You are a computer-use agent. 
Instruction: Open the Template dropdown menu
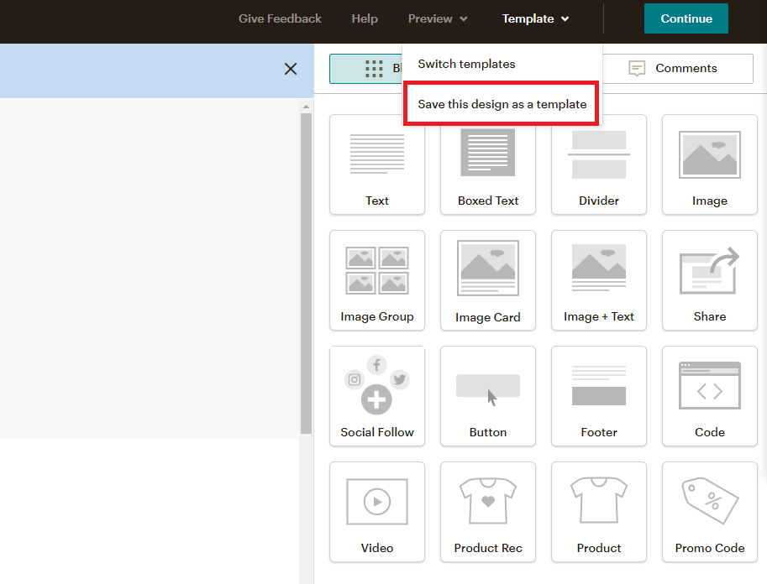(x=534, y=18)
